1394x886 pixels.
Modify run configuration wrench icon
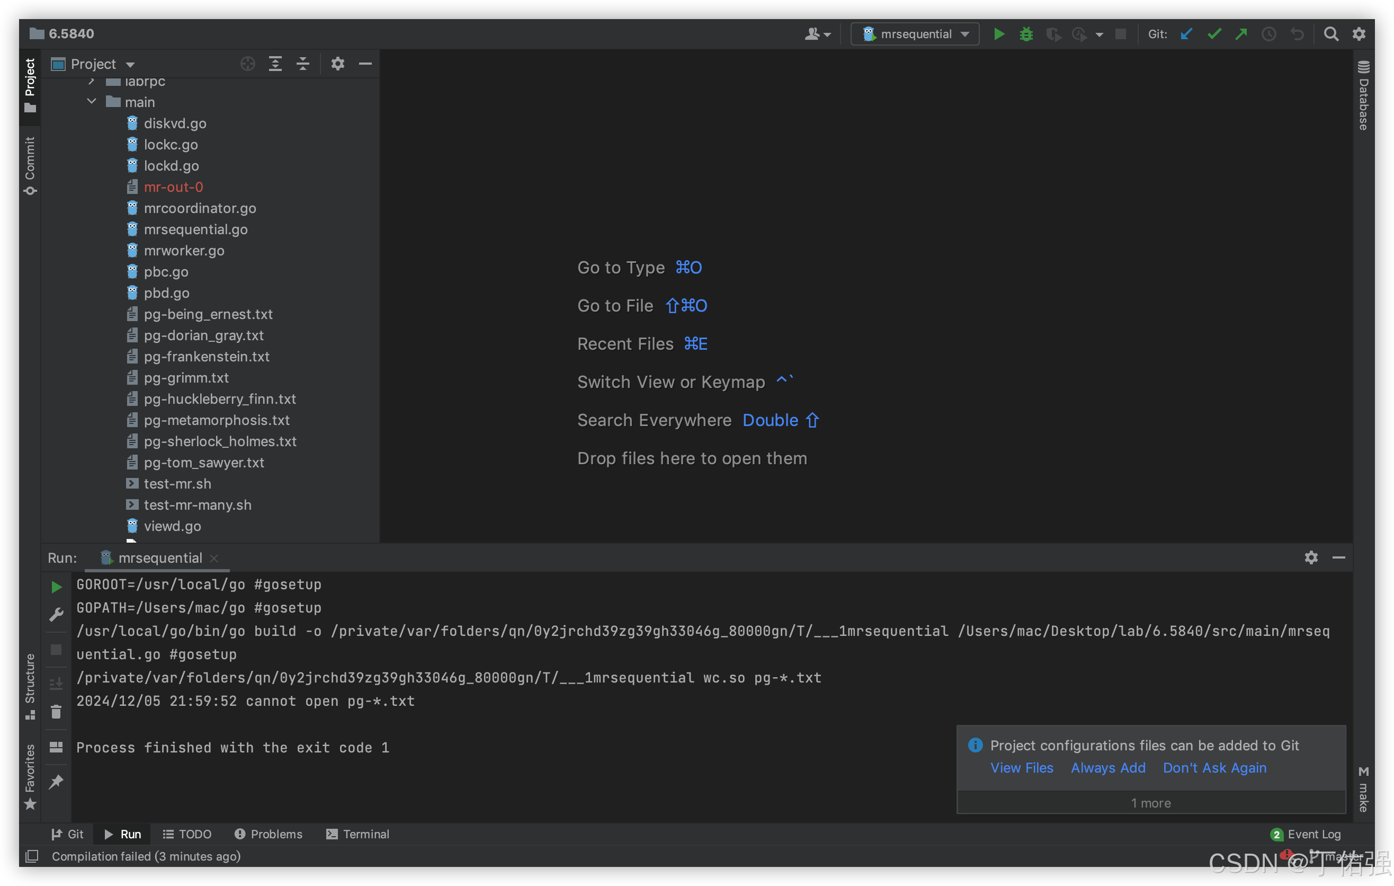(x=56, y=614)
